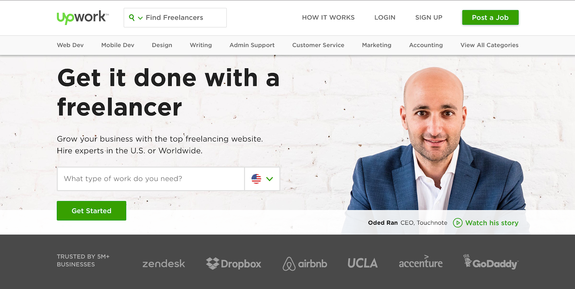
Task: Open the Login page
Action: [x=385, y=18]
